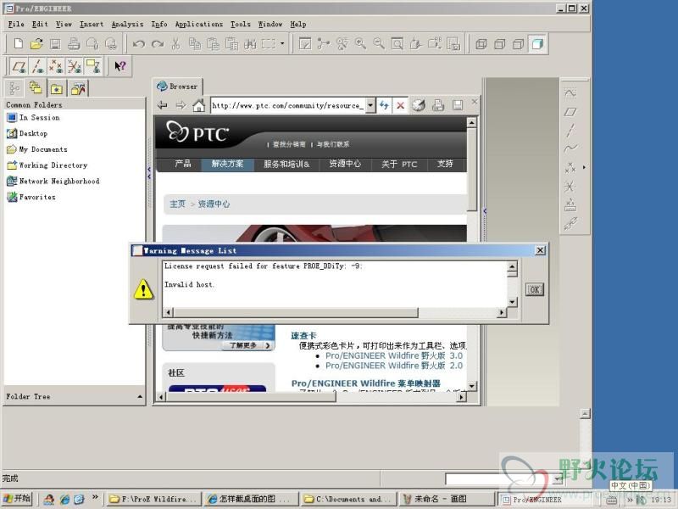Click the browser URL address field

[288, 105]
